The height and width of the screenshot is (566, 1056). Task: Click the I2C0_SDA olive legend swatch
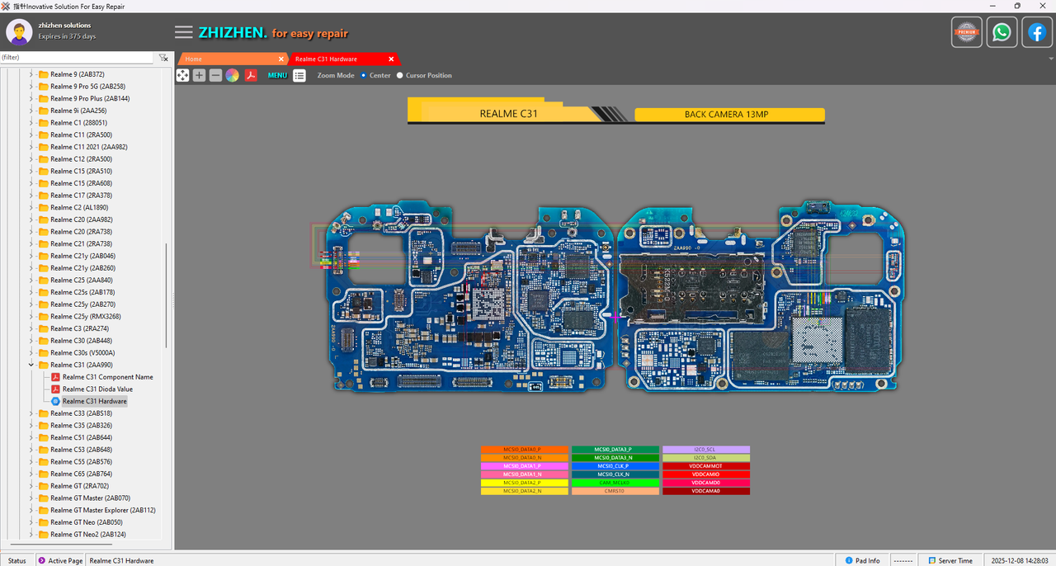706,458
